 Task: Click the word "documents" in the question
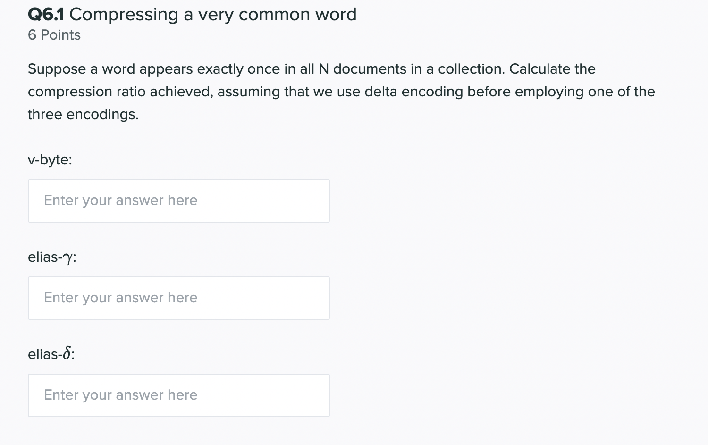(x=370, y=69)
